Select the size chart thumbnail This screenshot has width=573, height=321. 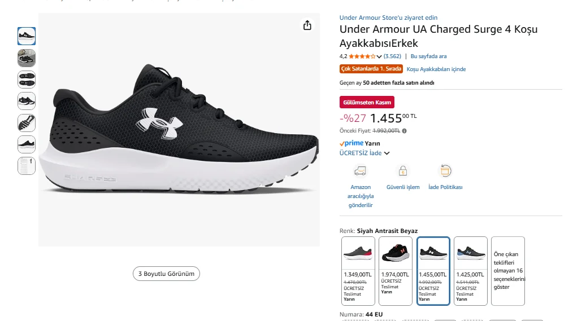pos(27,166)
